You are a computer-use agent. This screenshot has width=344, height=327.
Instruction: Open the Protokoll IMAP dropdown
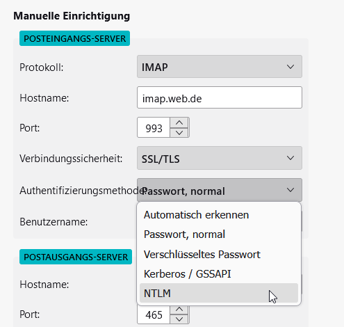pyautogui.click(x=220, y=67)
